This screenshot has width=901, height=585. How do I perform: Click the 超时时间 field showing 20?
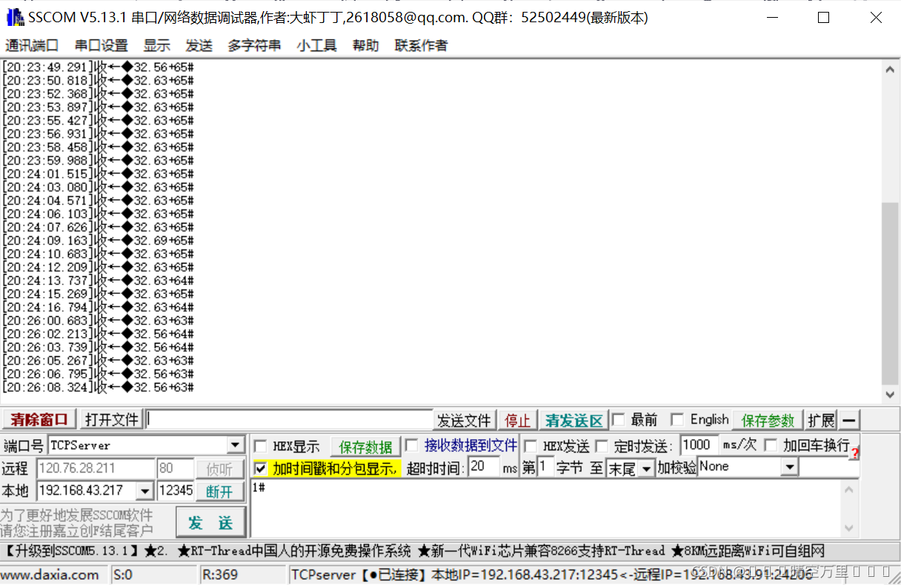[x=484, y=467]
